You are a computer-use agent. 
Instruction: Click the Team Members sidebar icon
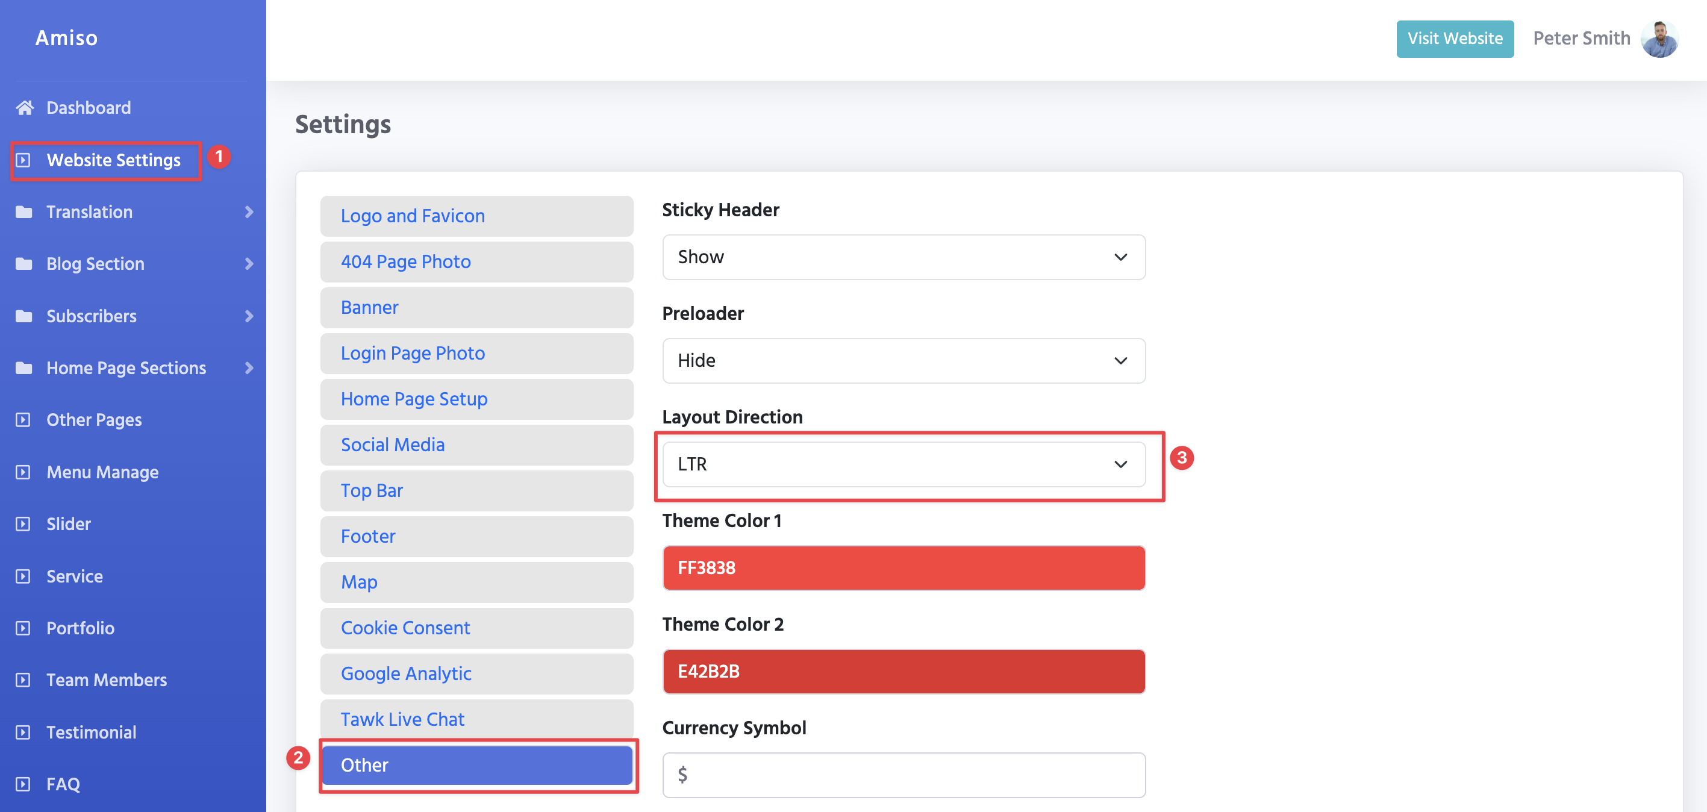pyautogui.click(x=23, y=680)
